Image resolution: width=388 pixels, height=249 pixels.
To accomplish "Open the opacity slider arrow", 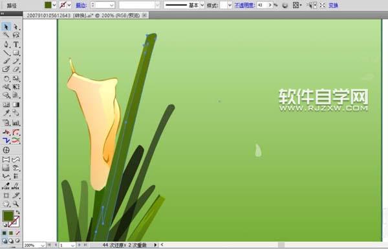I will tap(270, 5).
